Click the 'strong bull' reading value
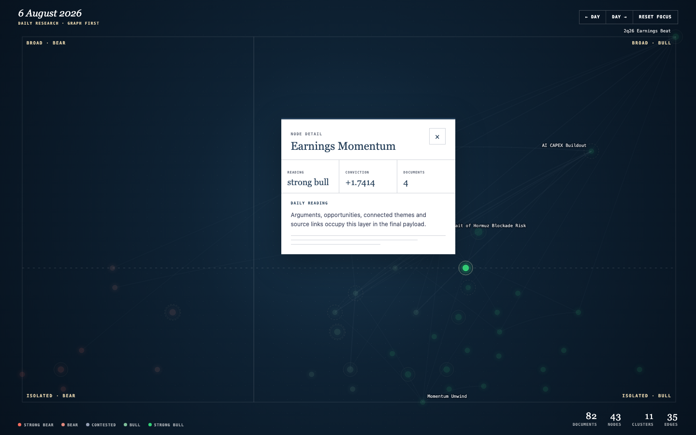Viewport: 696px width, 435px height. click(308, 182)
